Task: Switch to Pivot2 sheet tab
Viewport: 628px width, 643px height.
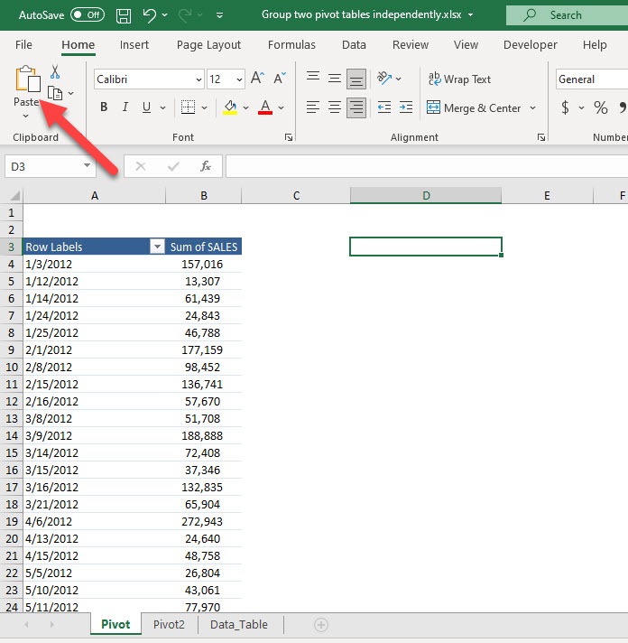Action: [169, 625]
